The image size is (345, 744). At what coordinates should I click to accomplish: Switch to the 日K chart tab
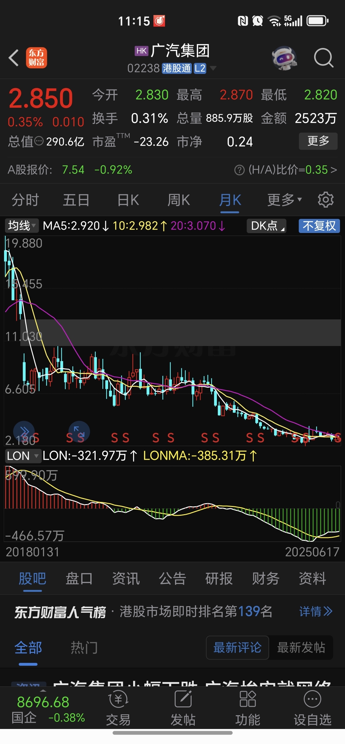(x=128, y=200)
